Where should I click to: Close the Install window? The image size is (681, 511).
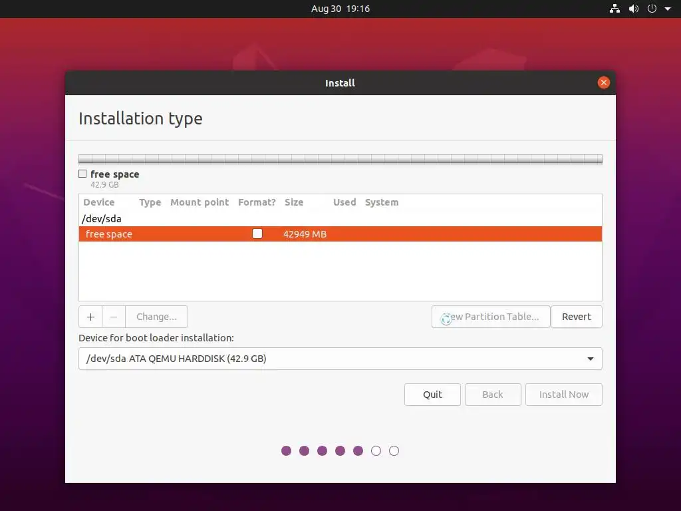(603, 83)
